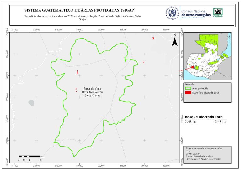This screenshot has height=170, width=241.
Task: Click the red burned patch above the Zona de Veda label
Action: pos(77,72)
